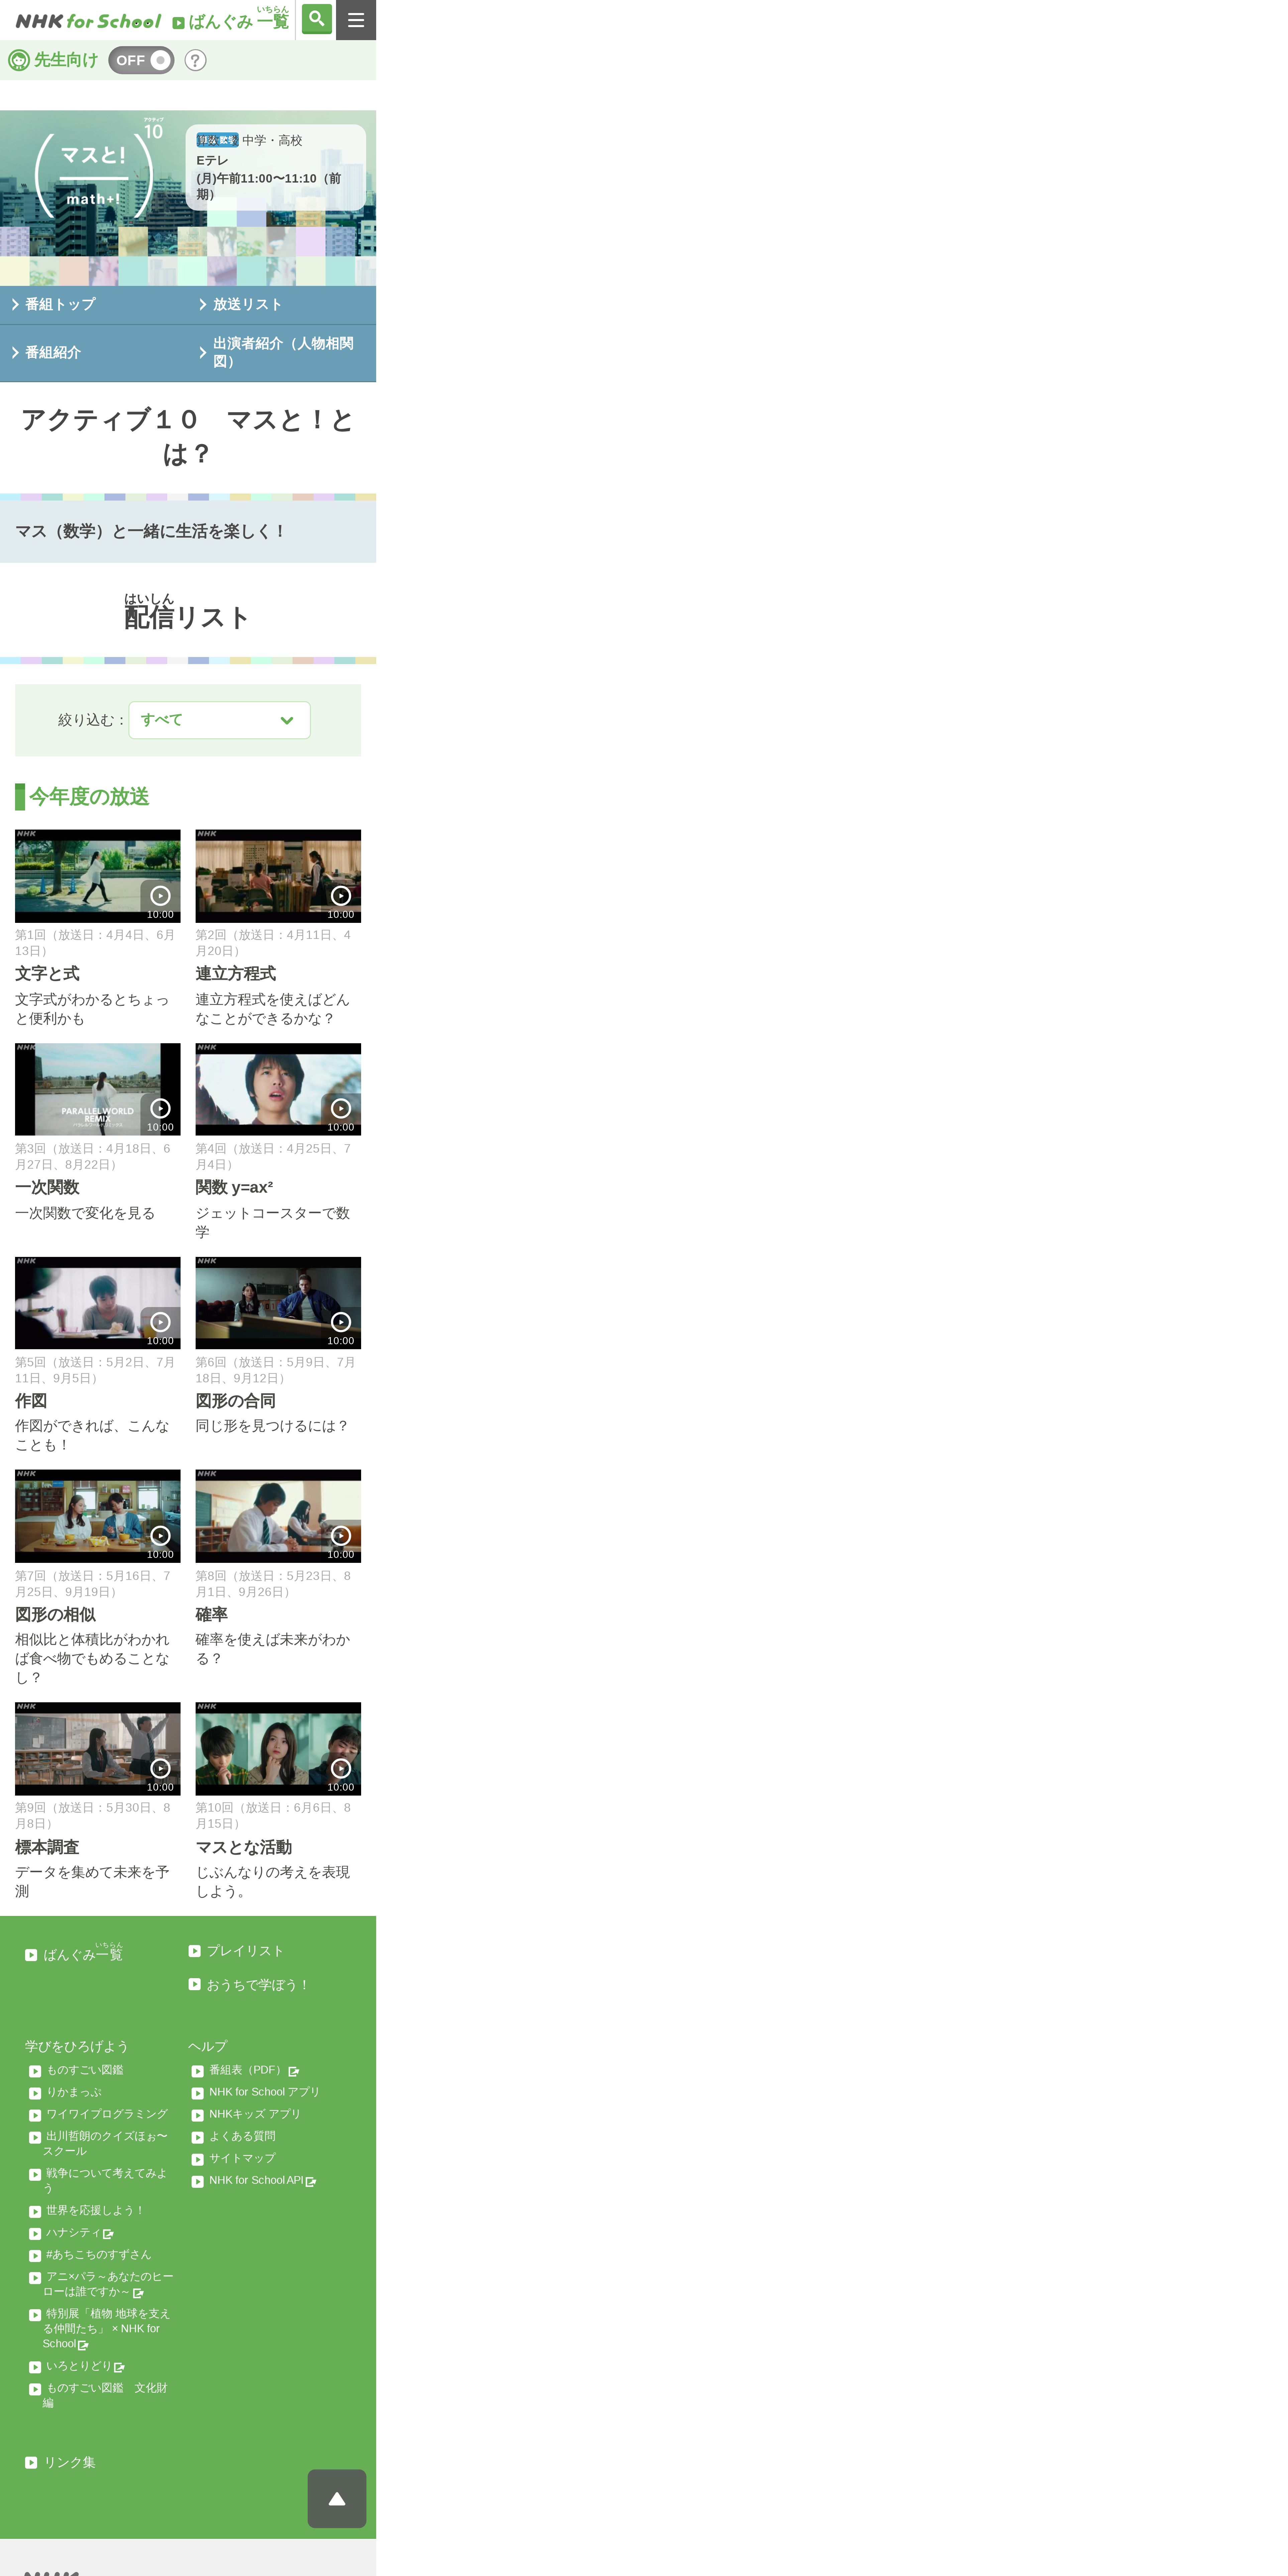1288x2576 pixels.
Task: Play episode 8 確率 video
Action: tap(278, 1516)
